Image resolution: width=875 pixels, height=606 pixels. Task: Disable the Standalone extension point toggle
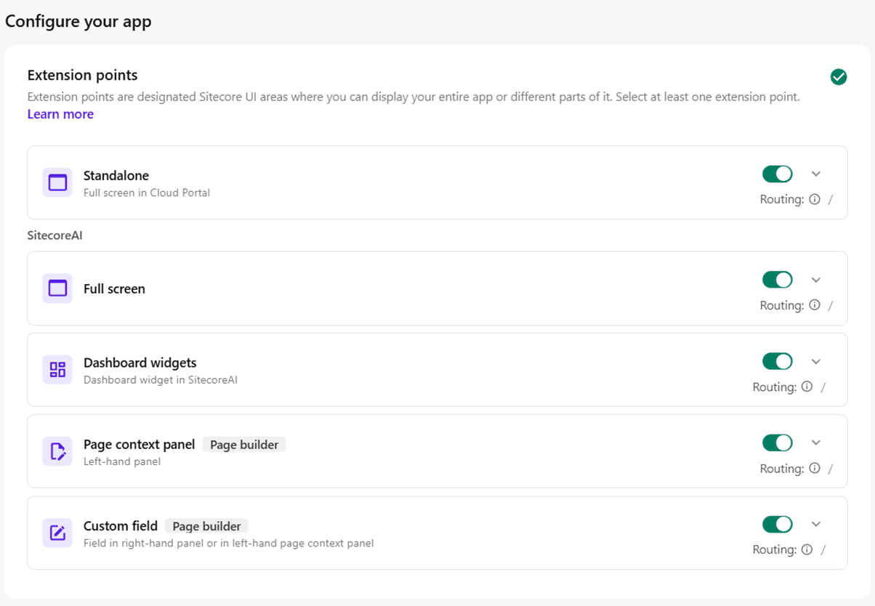[x=777, y=174]
